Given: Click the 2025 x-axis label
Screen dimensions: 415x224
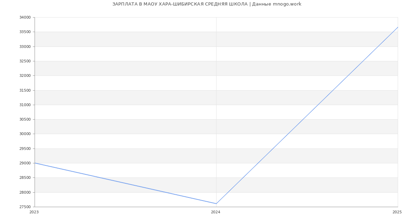Looking at the screenshot, I should point(397,212).
